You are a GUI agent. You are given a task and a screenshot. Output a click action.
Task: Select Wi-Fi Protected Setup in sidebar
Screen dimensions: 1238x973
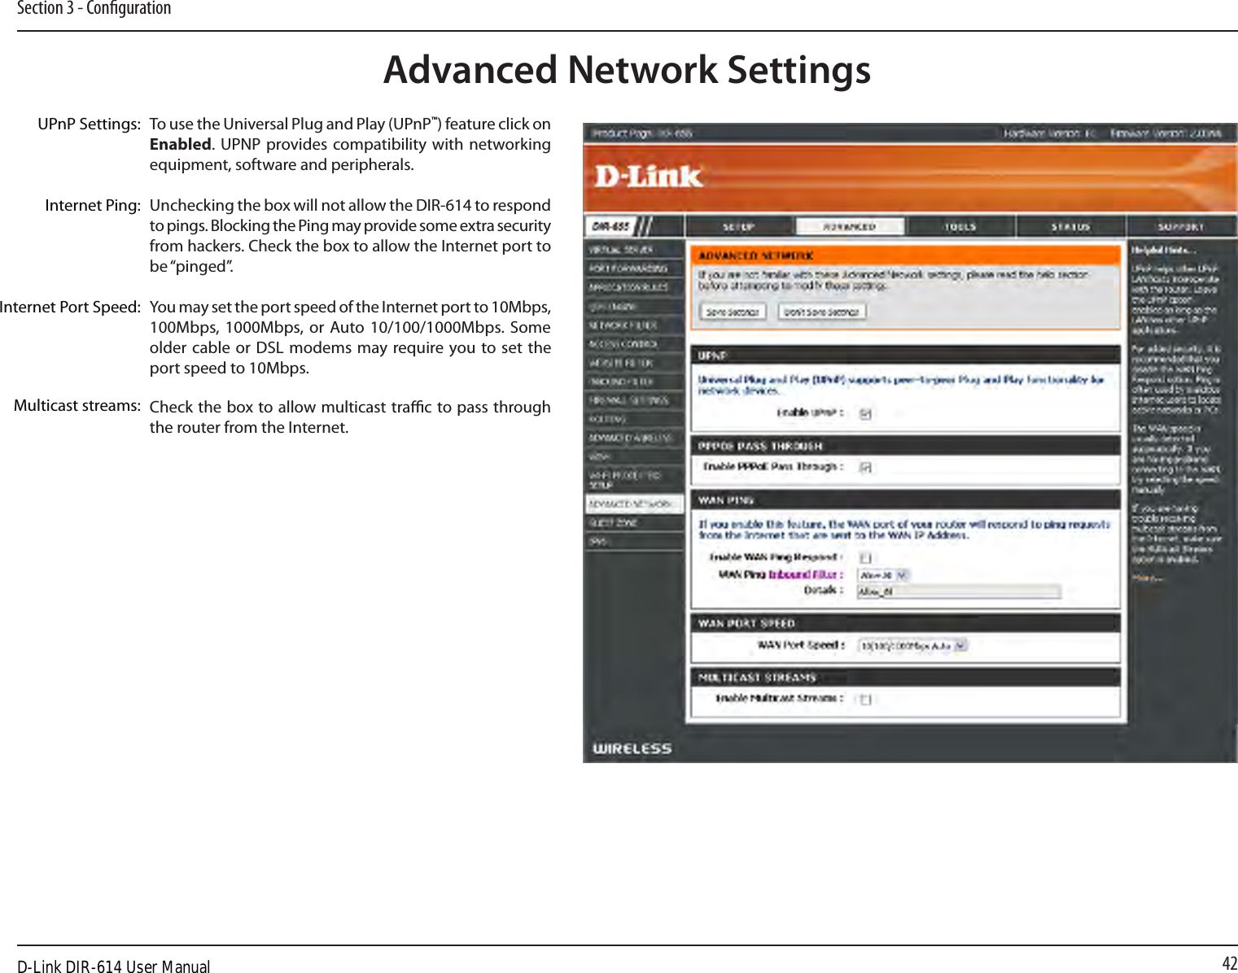[x=634, y=479]
